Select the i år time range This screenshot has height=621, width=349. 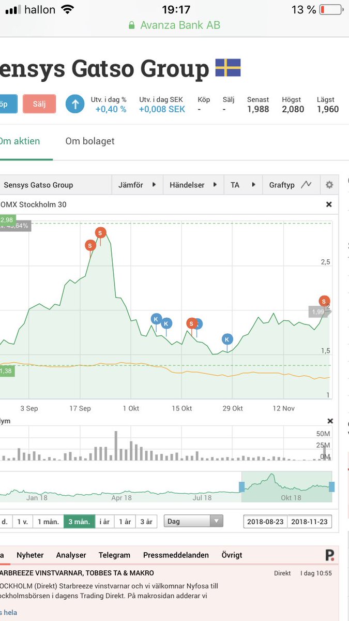tap(104, 521)
